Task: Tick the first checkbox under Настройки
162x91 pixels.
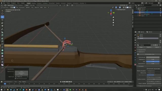Action: point(147,69)
